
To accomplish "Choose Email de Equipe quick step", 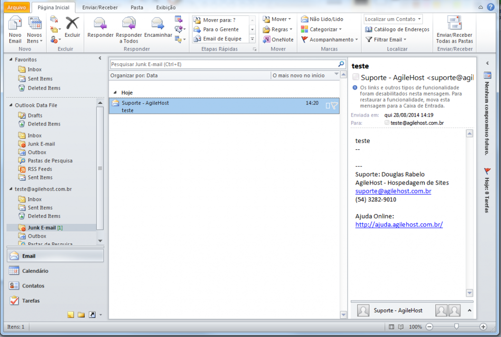I will [220, 39].
